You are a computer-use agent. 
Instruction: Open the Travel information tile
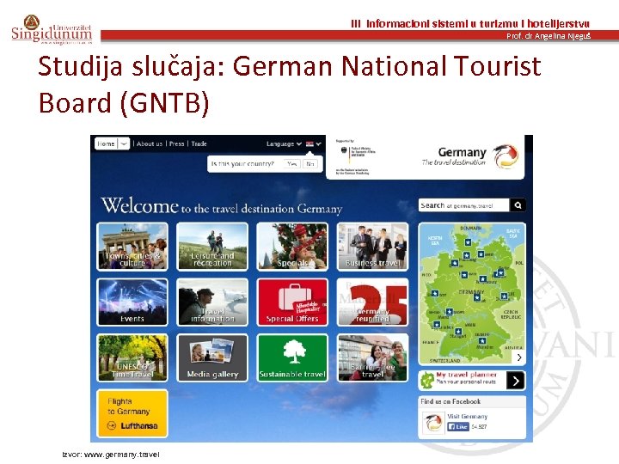click(x=212, y=302)
